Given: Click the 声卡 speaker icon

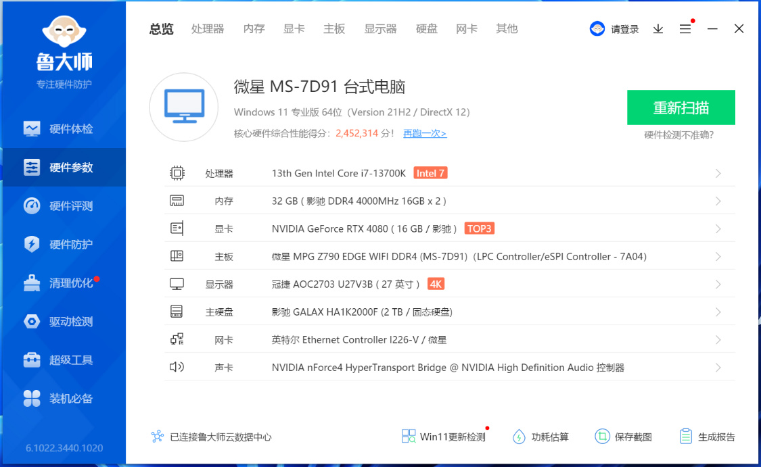Looking at the screenshot, I should [x=177, y=367].
